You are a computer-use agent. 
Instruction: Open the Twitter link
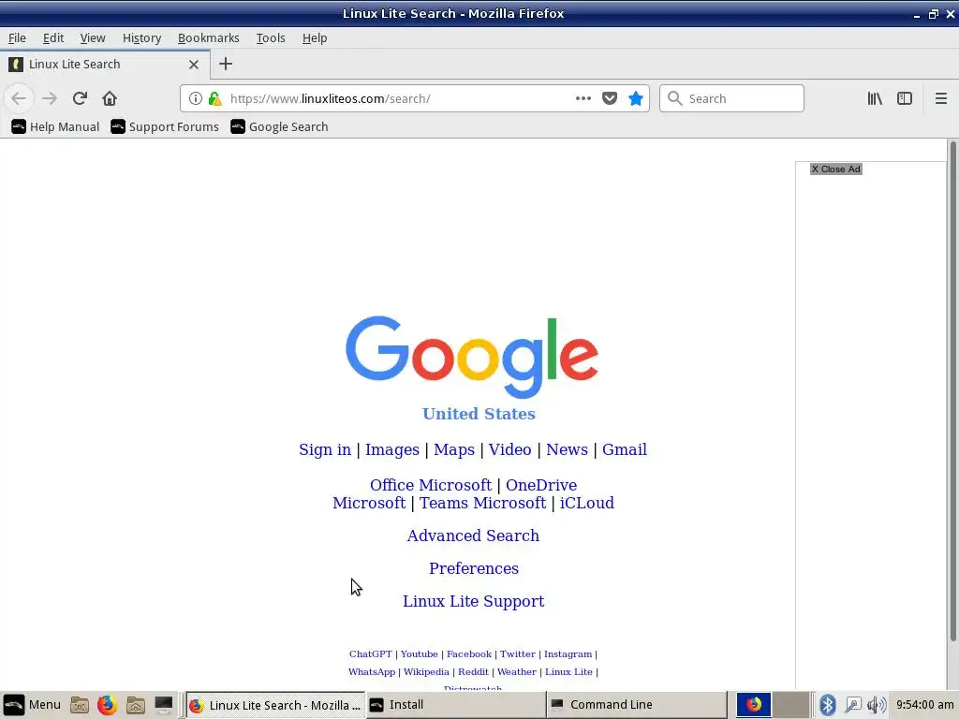click(x=517, y=654)
